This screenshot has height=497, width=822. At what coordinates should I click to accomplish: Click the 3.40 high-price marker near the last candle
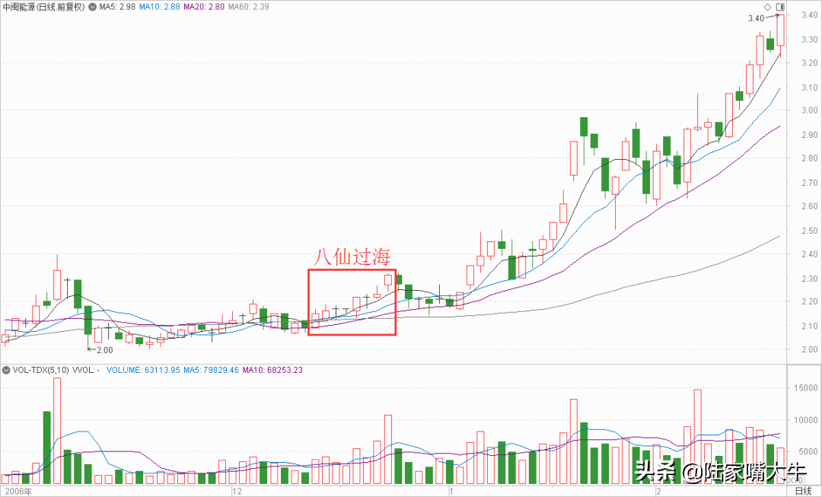[756, 18]
